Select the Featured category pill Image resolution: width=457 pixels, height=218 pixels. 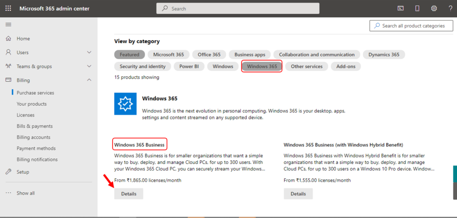[129, 54]
